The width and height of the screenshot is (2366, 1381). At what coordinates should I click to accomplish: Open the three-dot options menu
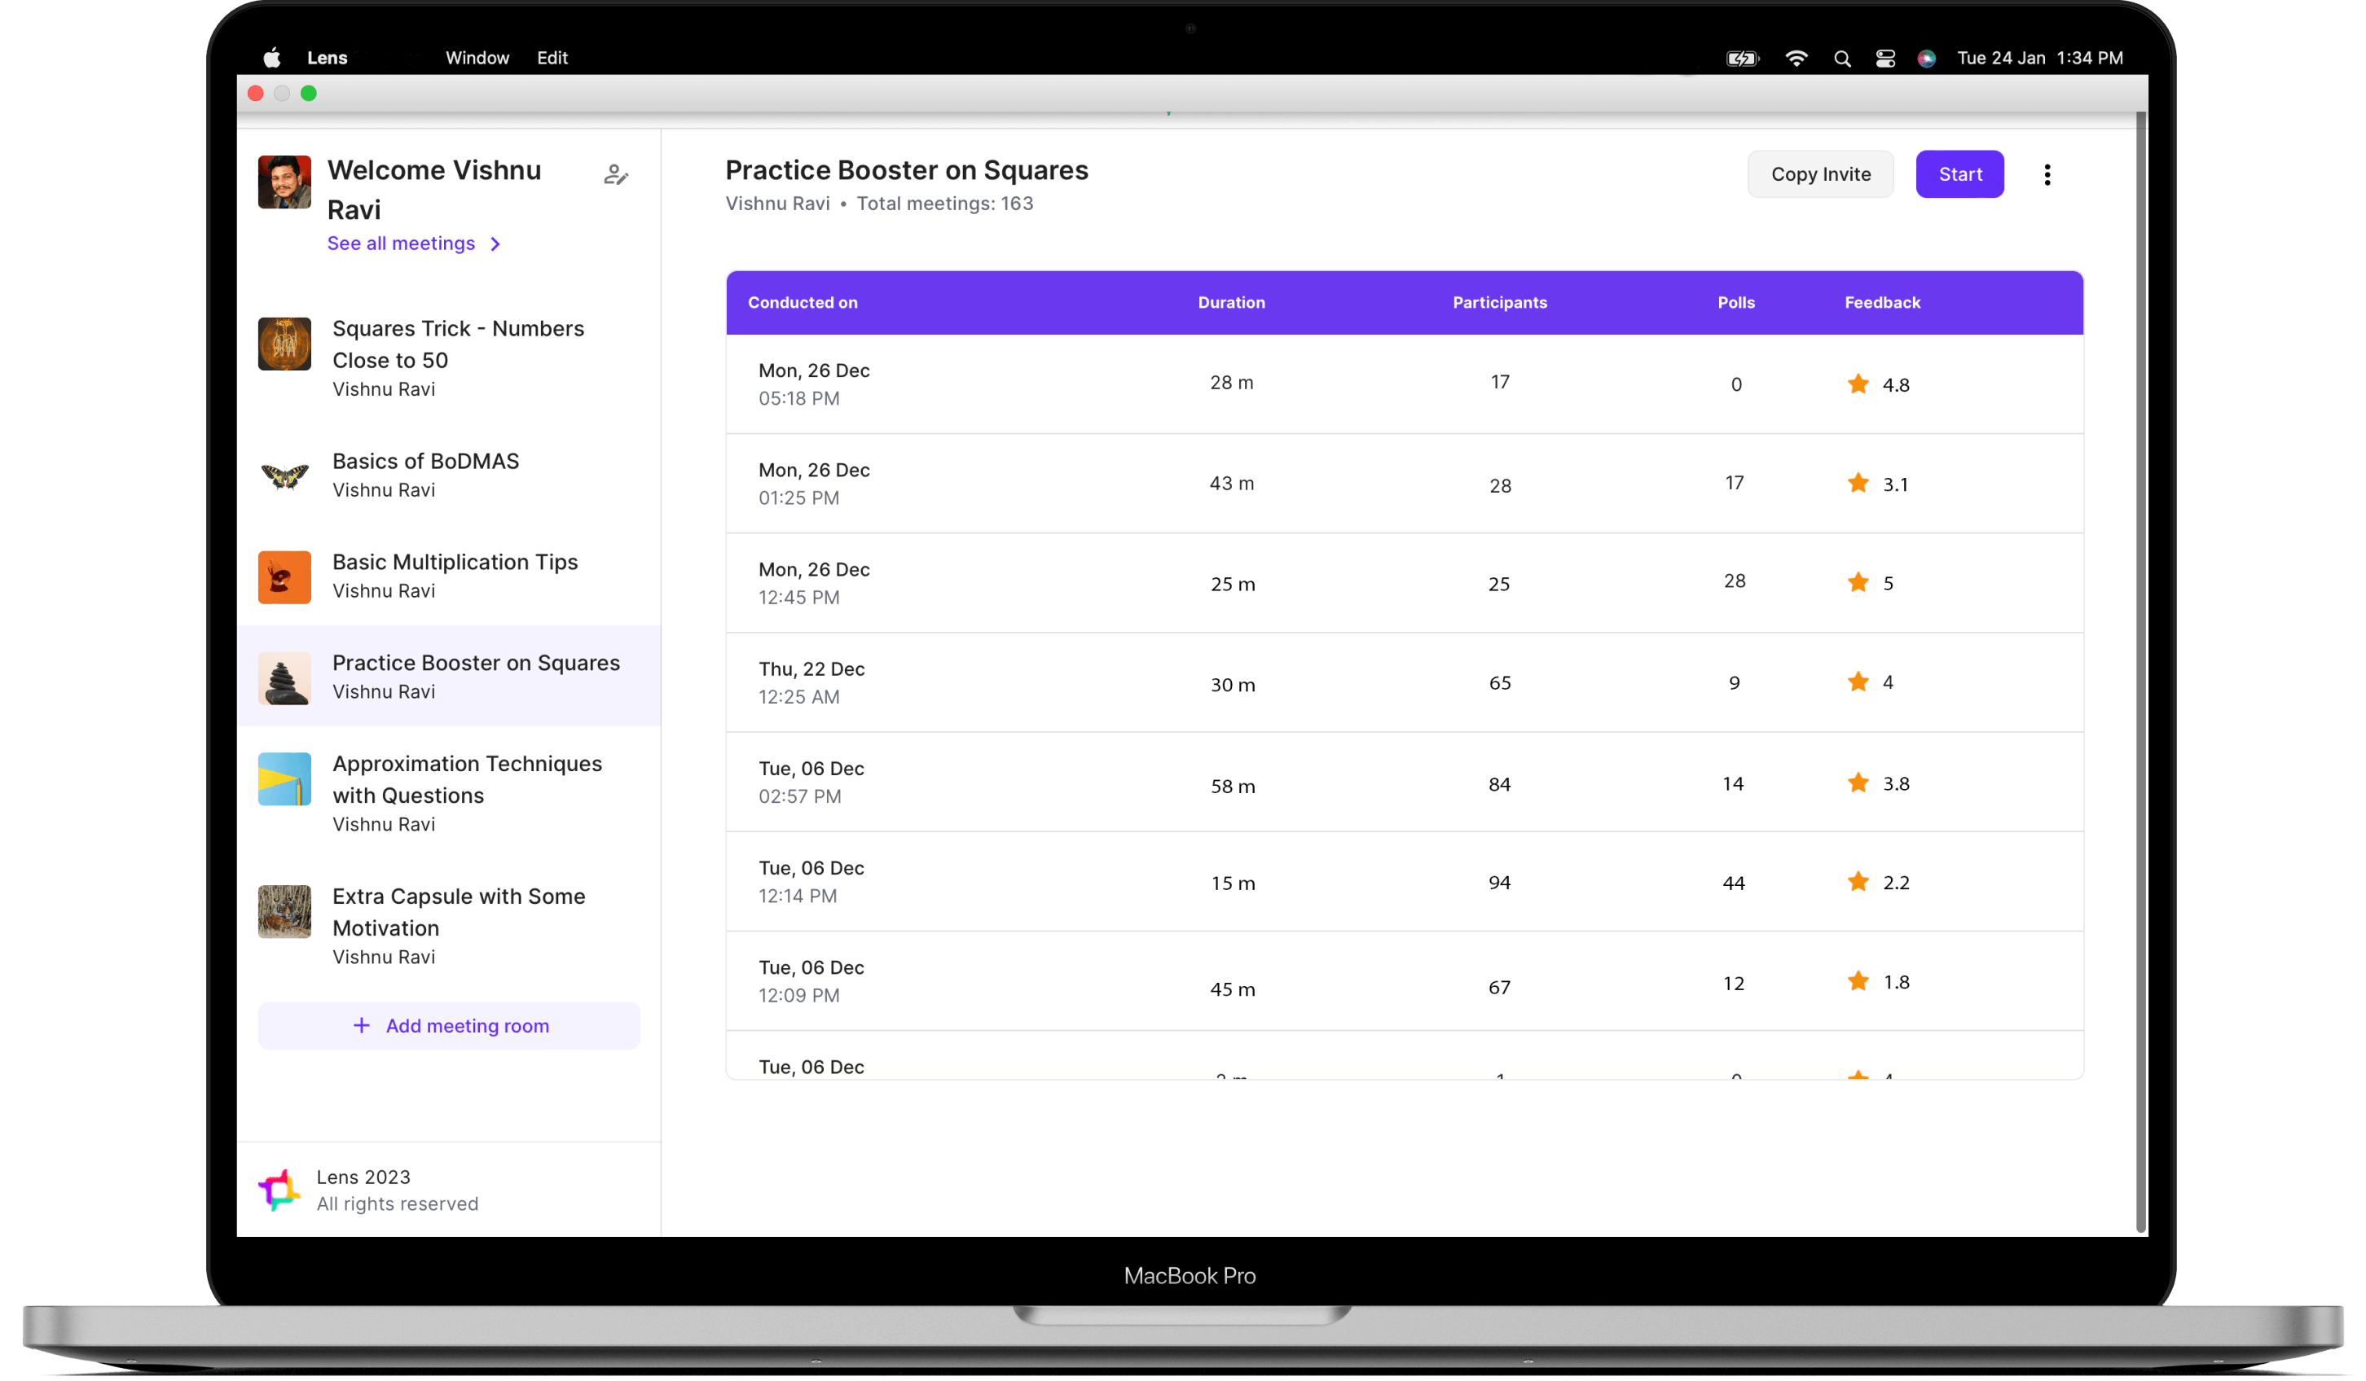2047,174
